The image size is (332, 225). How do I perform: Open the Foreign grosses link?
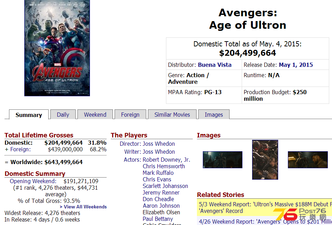point(20,150)
